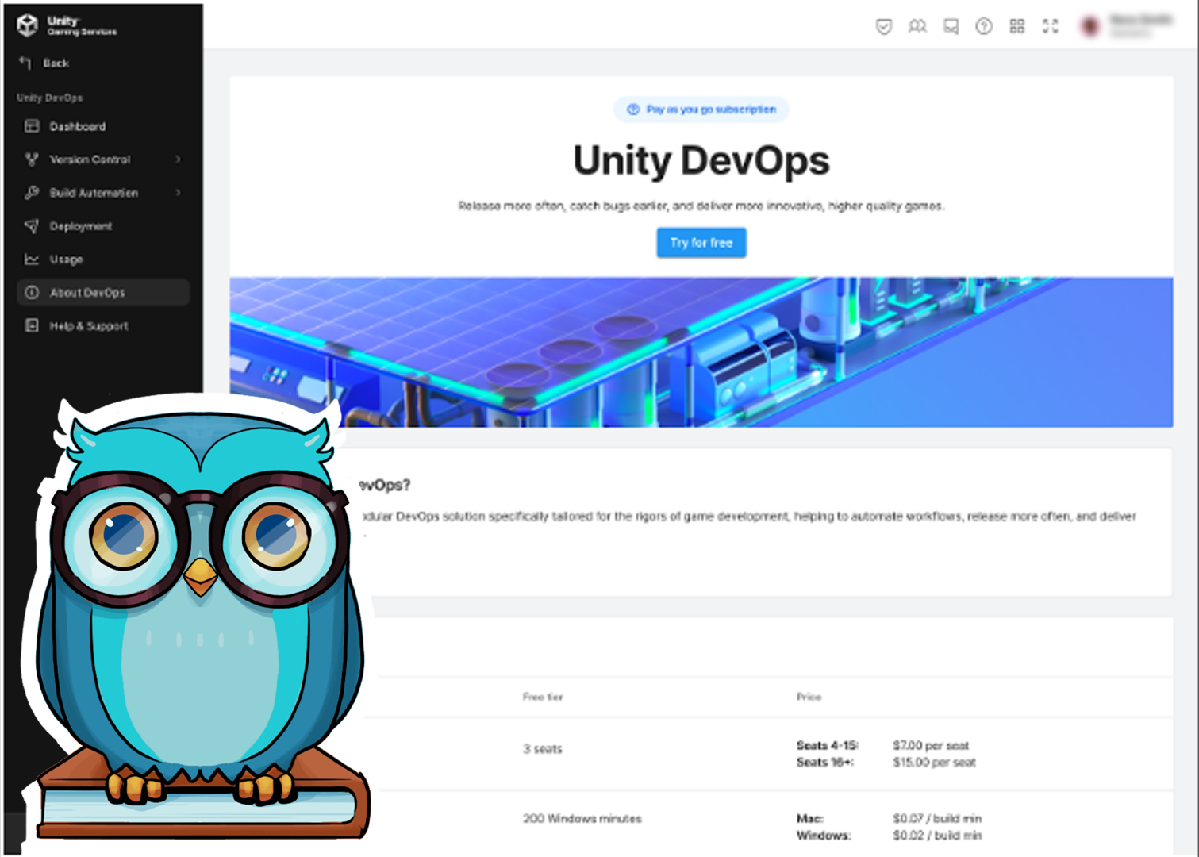Open Help & Support in the sidebar
The height and width of the screenshot is (857, 1199).
(88, 326)
